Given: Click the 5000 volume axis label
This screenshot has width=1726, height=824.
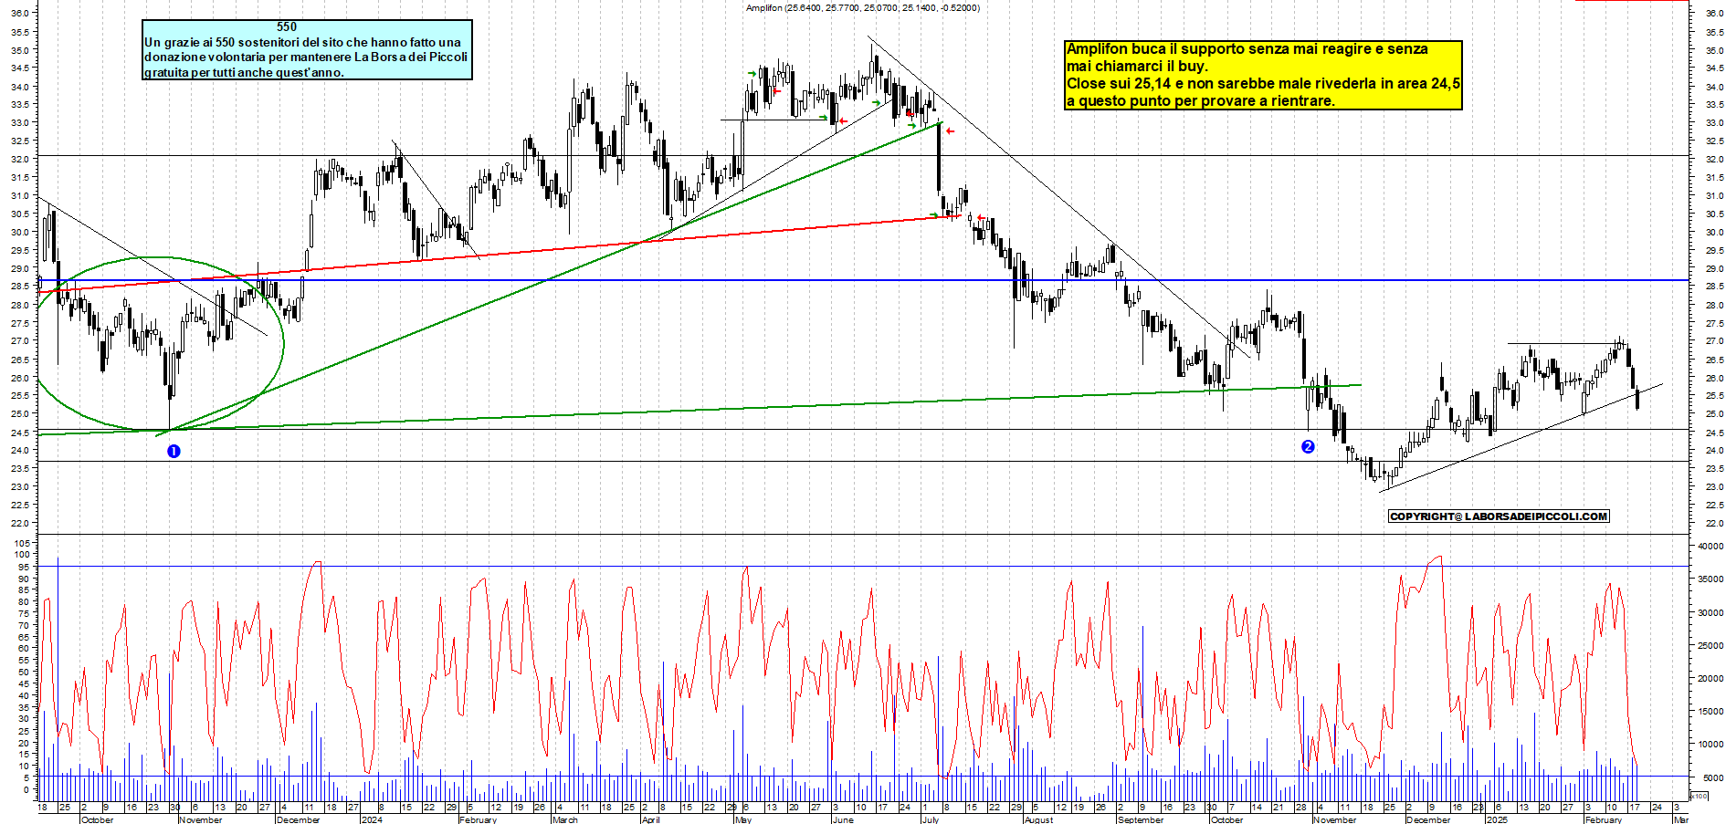Looking at the screenshot, I should coord(1712,777).
